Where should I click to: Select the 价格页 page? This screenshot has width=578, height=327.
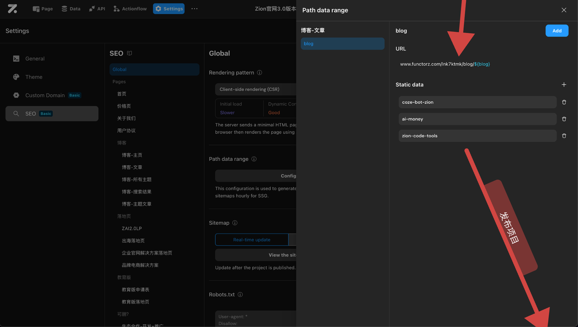pyautogui.click(x=124, y=106)
